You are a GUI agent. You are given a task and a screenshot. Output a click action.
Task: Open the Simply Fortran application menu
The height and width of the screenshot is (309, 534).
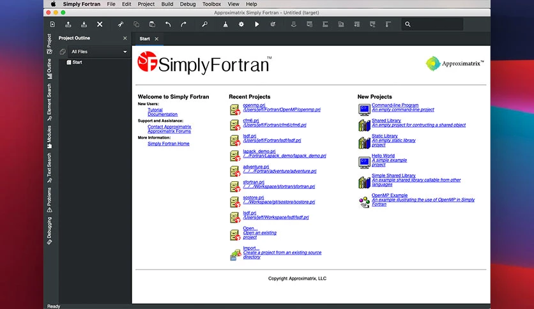coord(82,4)
